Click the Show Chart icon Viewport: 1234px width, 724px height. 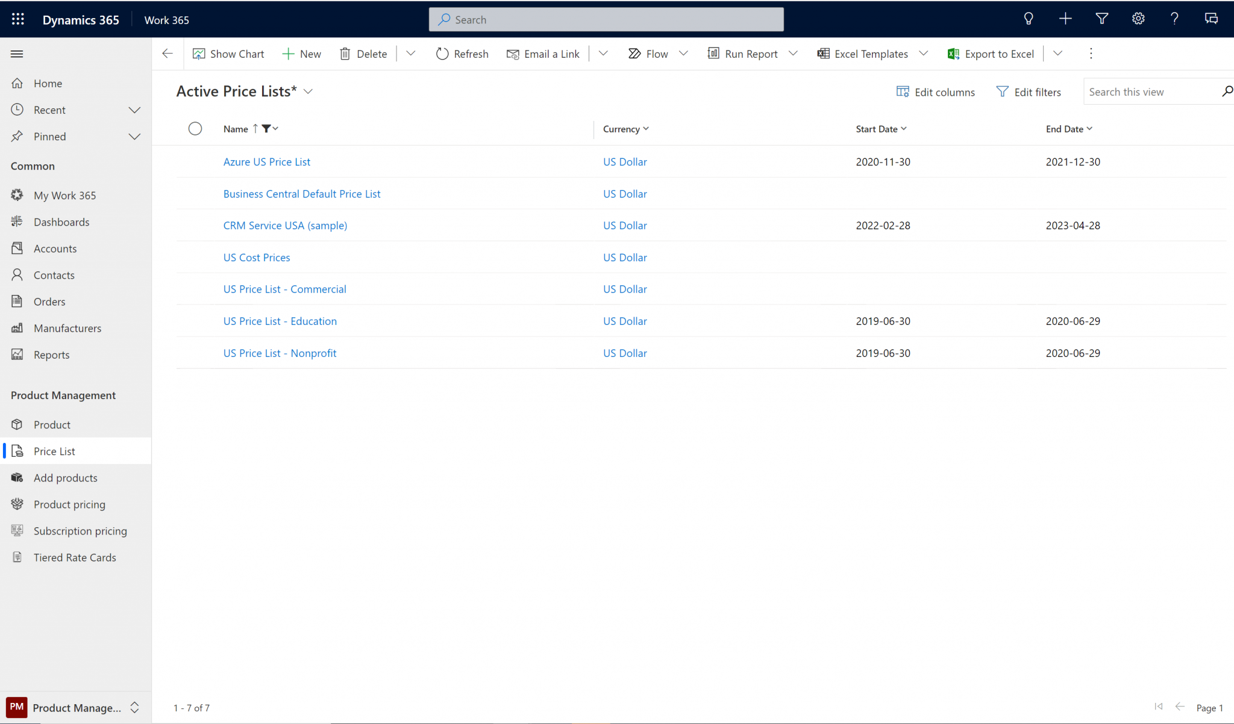[x=199, y=54]
